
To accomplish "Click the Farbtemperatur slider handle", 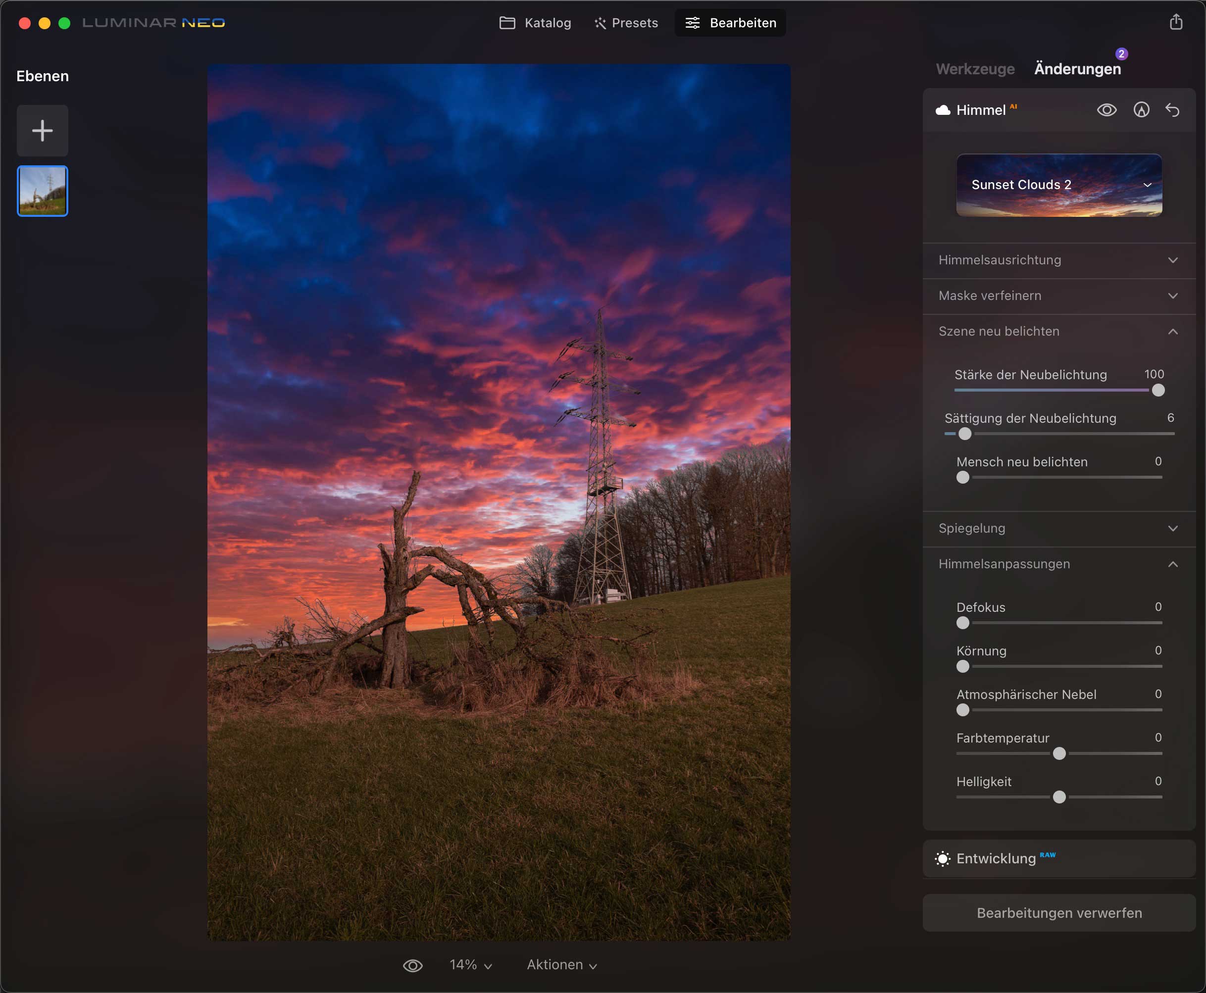I will pyautogui.click(x=1059, y=753).
